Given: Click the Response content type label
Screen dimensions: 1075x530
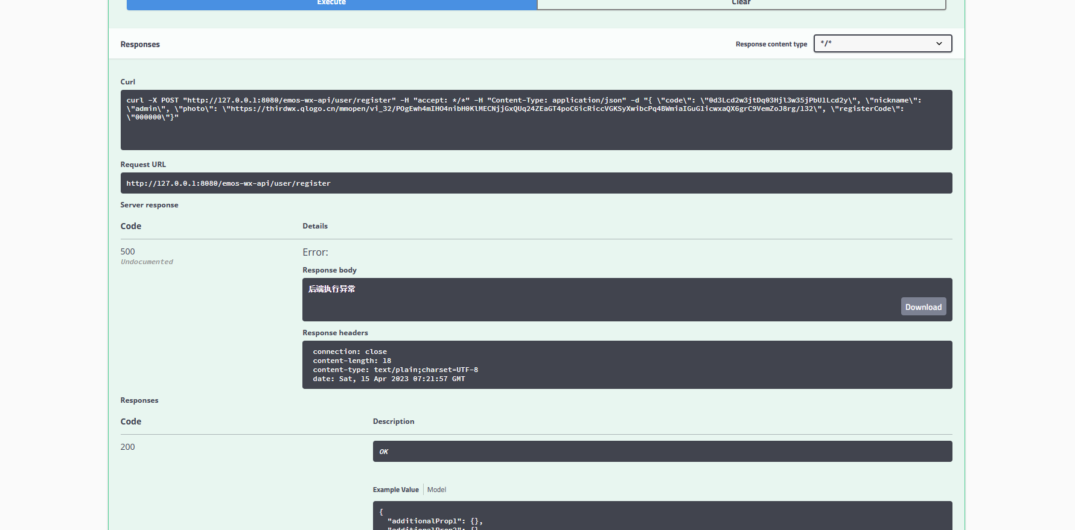Looking at the screenshot, I should (771, 44).
